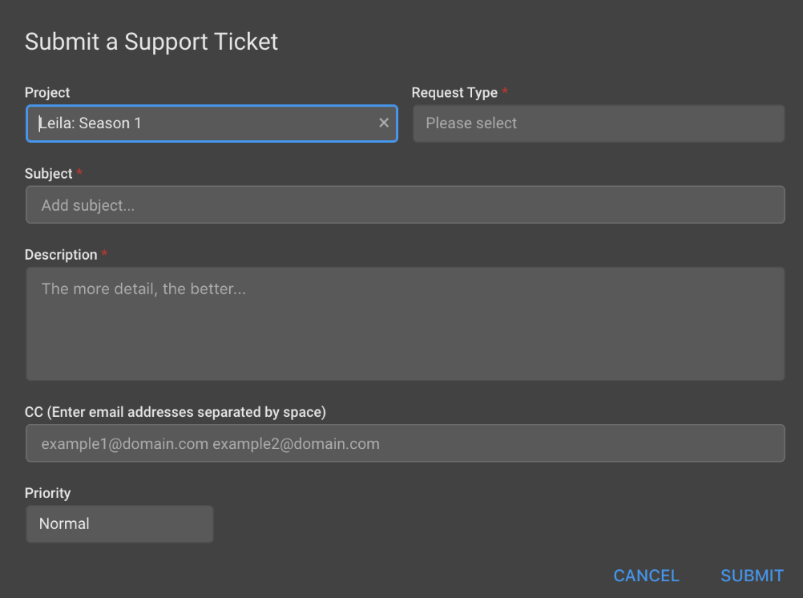This screenshot has height=598, width=803.
Task: Click the red asterisk beside Request Type
Action: pyautogui.click(x=505, y=93)
